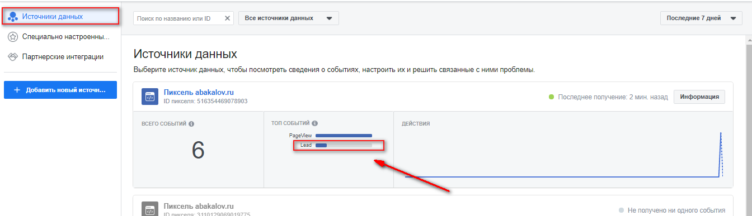Click the handshake icon for partner integrations

coord(12,57)
